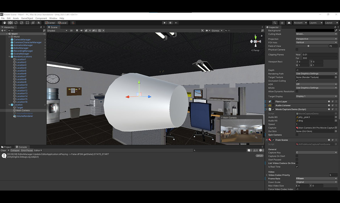Switch to the Project tab

(6, 147)
